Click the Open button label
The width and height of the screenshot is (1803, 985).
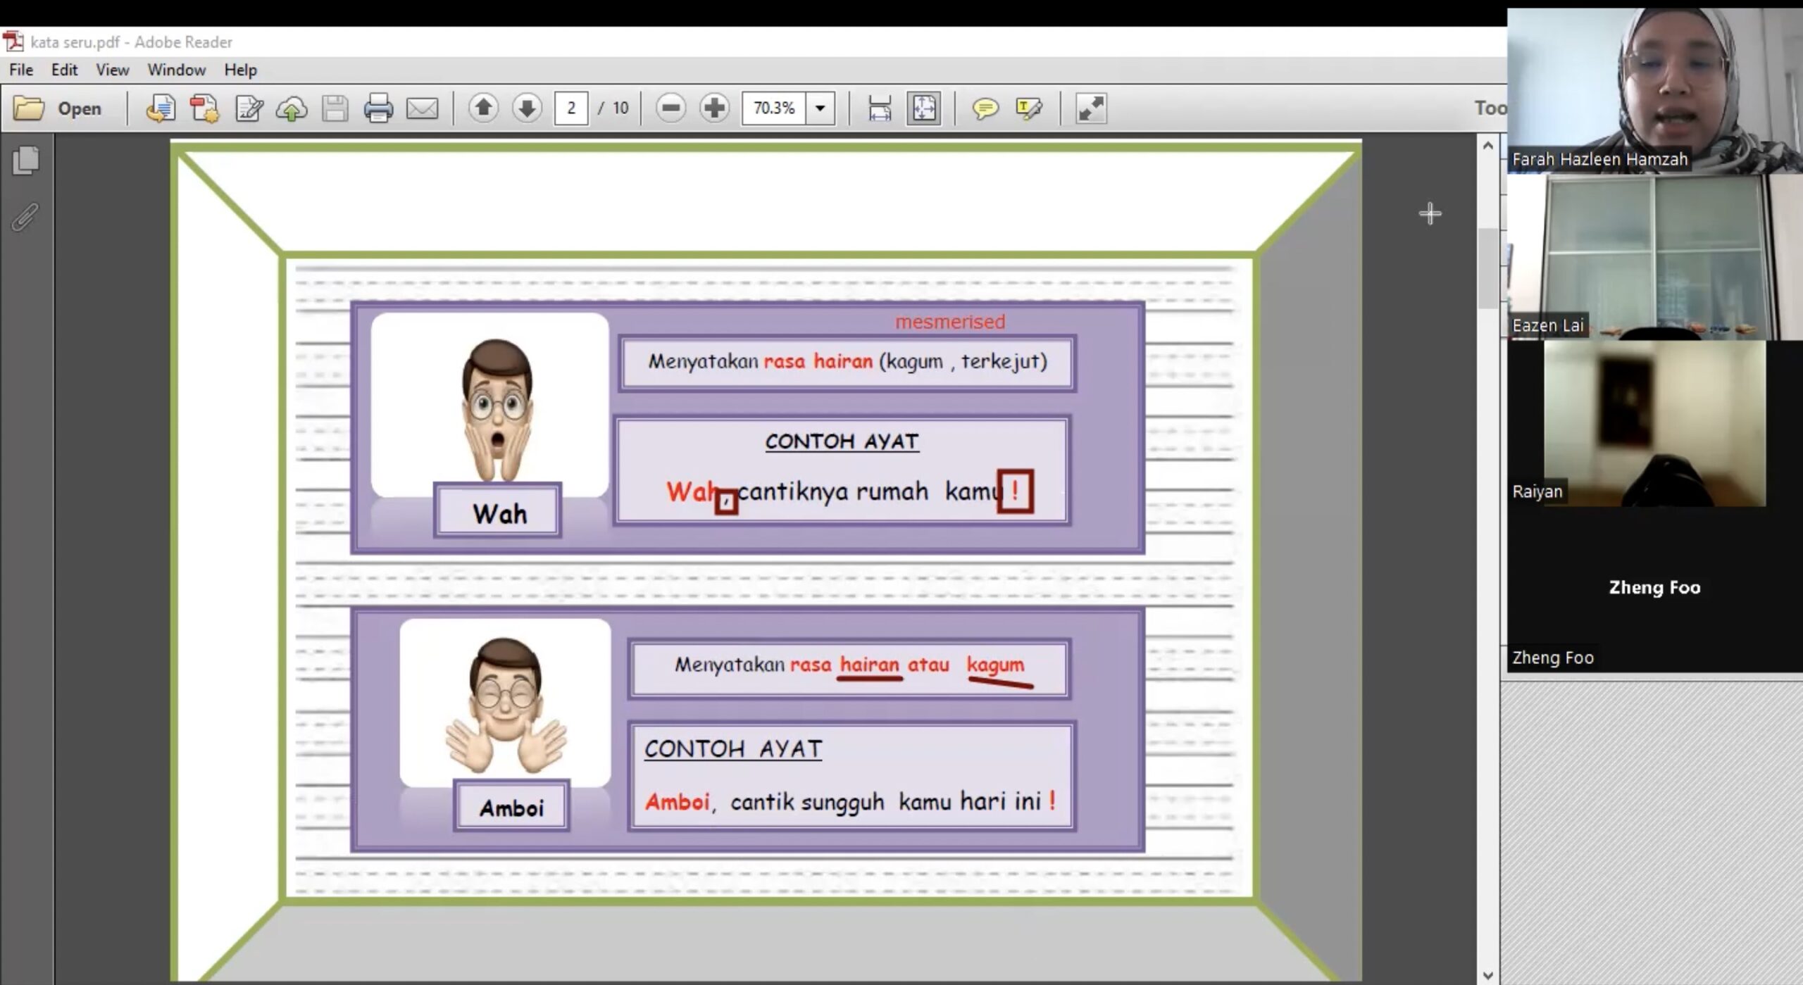[x=79, y=108]
